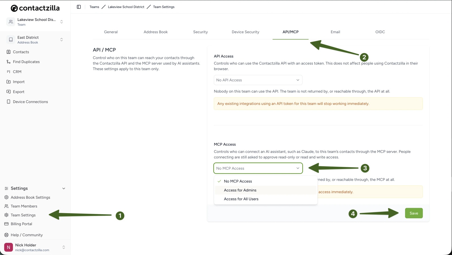Viewport: 452px width, 255px height.
Task: Switch to the Email tab
Action: [x=335, y=32]
